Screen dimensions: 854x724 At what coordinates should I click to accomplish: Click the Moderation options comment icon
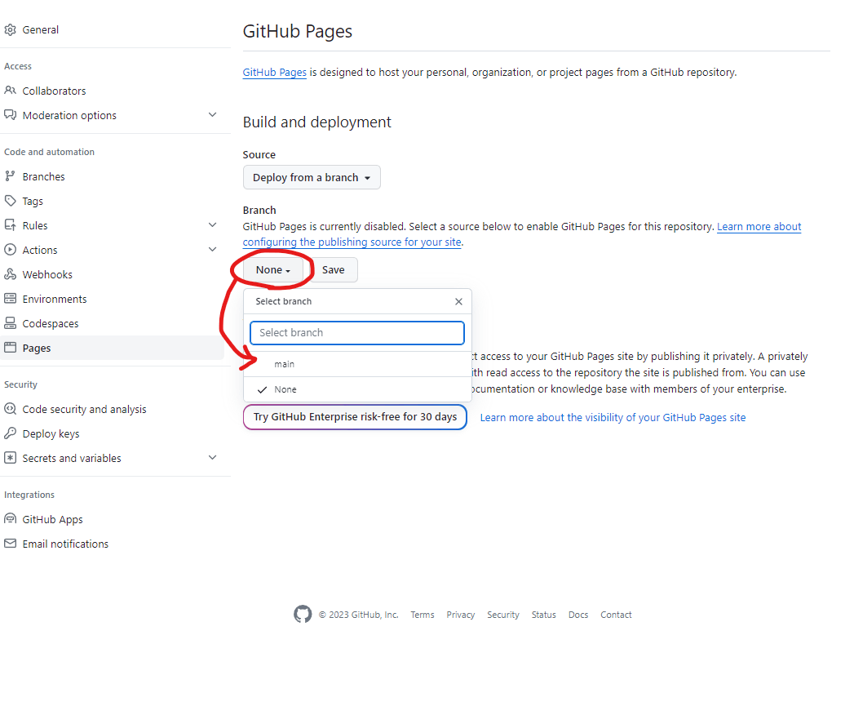tap(10, 115)
